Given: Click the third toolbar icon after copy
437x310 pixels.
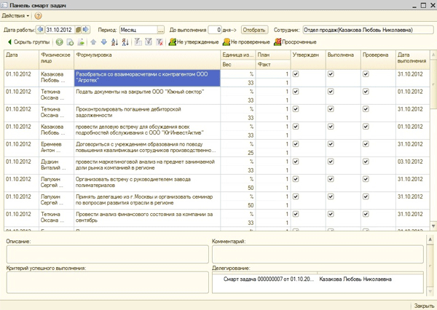Looking at the screenshot, I should [81, 42].
